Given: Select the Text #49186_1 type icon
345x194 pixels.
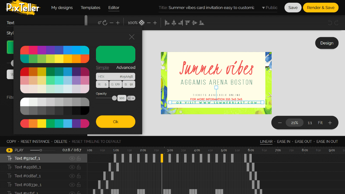Looking at the screenshot, I should (x=10, y=167).
